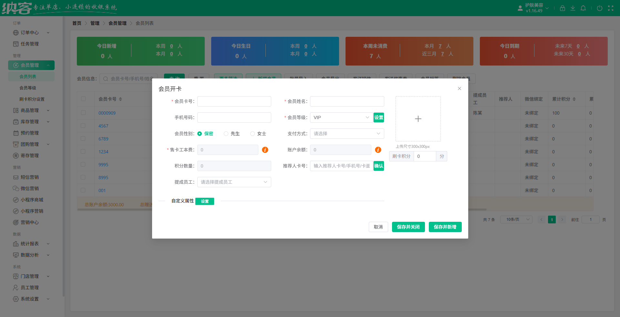Image resolution: width=620 pixels, height=317 pixels.
Task: Click the download icon in header
Action: (x=573, y=8)
